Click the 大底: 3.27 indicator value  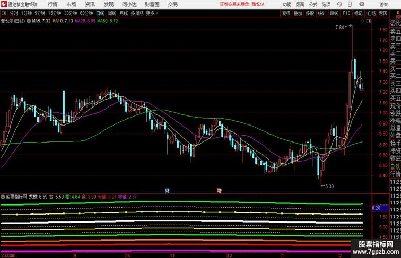point(107,197)
